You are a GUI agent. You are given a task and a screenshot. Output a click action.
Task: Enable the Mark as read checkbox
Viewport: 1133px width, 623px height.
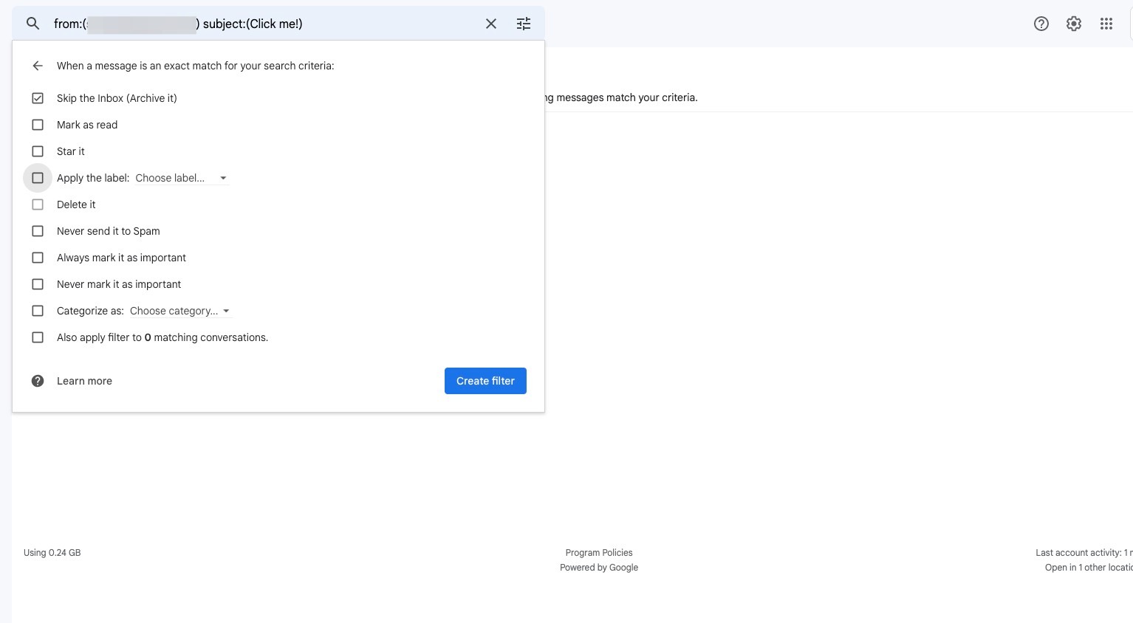pyautogui.click(x=38, y=125)
